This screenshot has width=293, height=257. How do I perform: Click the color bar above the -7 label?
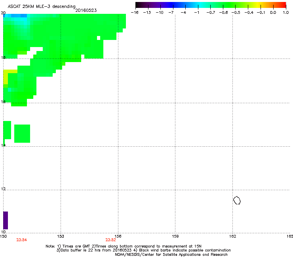click(x=173, y=5)
